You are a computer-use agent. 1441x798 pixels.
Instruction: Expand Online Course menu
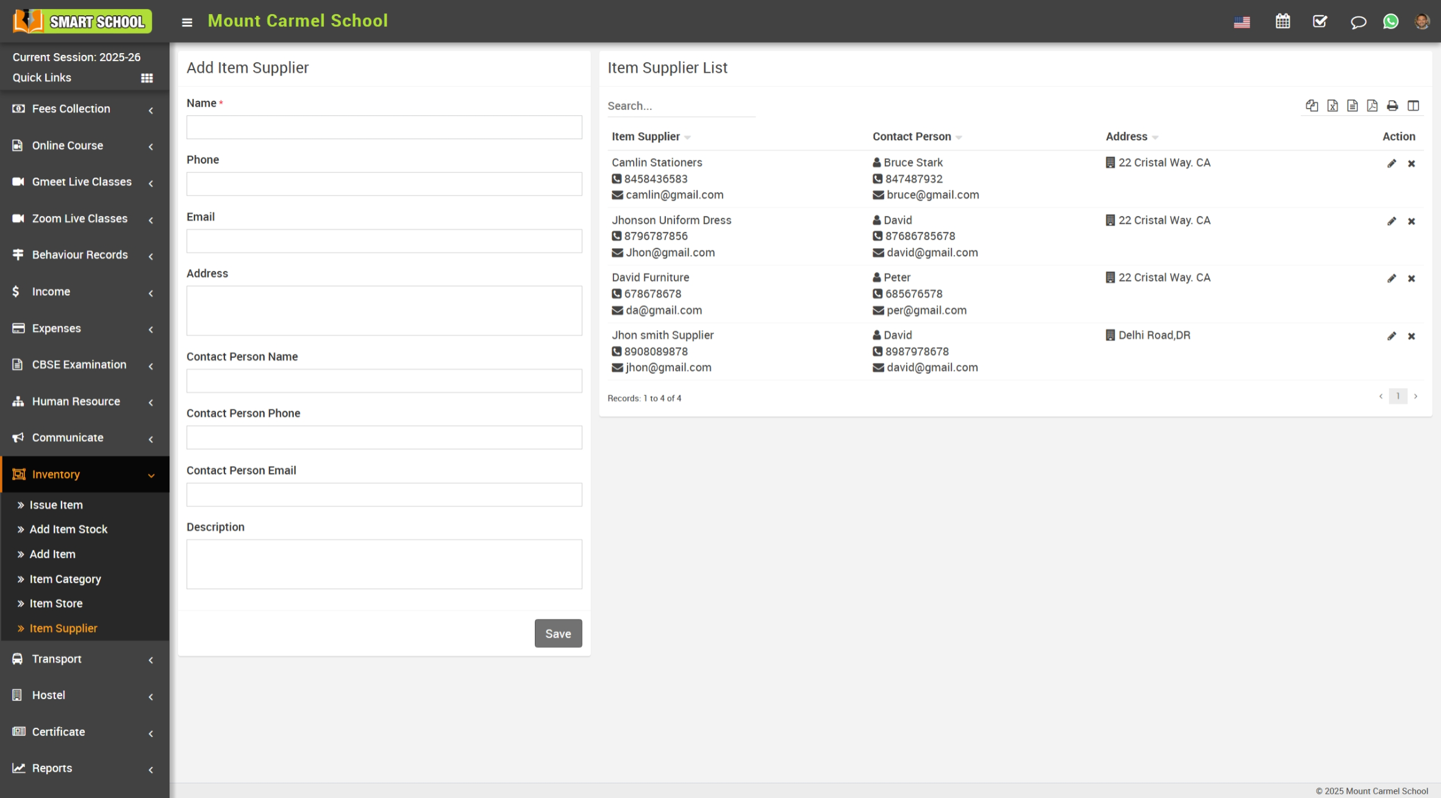(85, 145)
